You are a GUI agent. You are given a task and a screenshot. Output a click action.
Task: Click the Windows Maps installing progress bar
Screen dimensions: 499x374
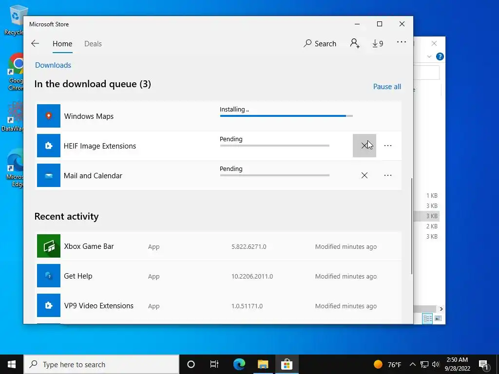pos(286,116)
